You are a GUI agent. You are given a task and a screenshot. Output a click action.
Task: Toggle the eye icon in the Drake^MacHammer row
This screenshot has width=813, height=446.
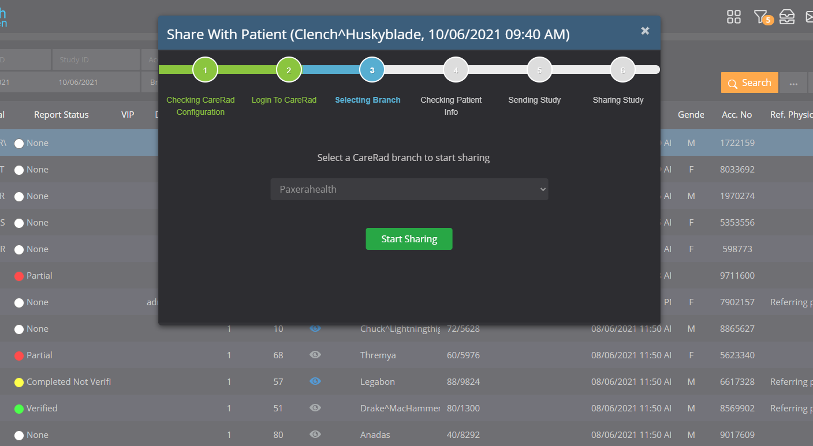(315, 408)
